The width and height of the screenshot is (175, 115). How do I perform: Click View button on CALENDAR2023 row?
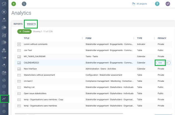[160, 63]
